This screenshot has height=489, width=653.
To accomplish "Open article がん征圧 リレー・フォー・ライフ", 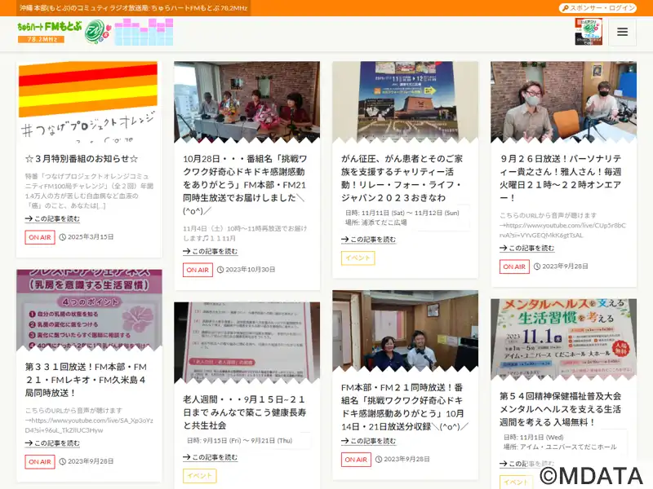I will (x=402, y=178).
